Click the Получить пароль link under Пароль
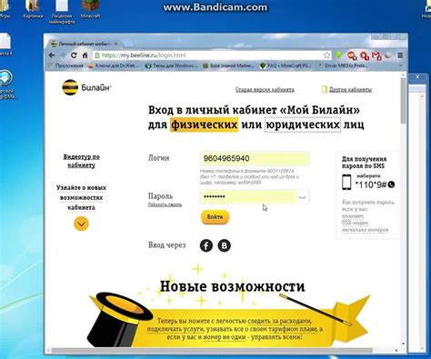Image resolution: width=431 pixels, height=359 pixels. (165, 204)
